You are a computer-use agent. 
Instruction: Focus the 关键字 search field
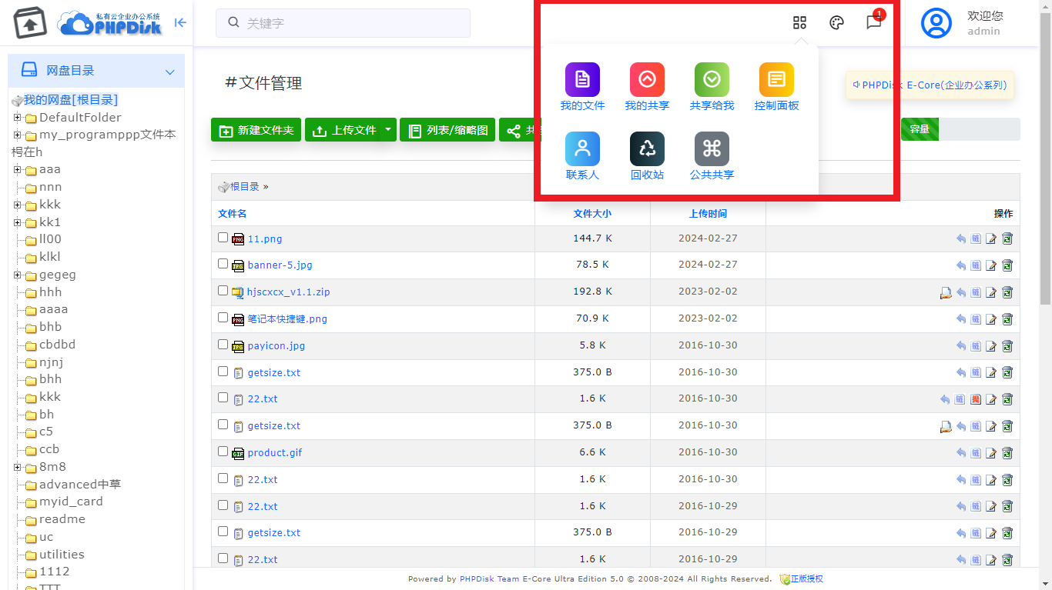point(343,23)
